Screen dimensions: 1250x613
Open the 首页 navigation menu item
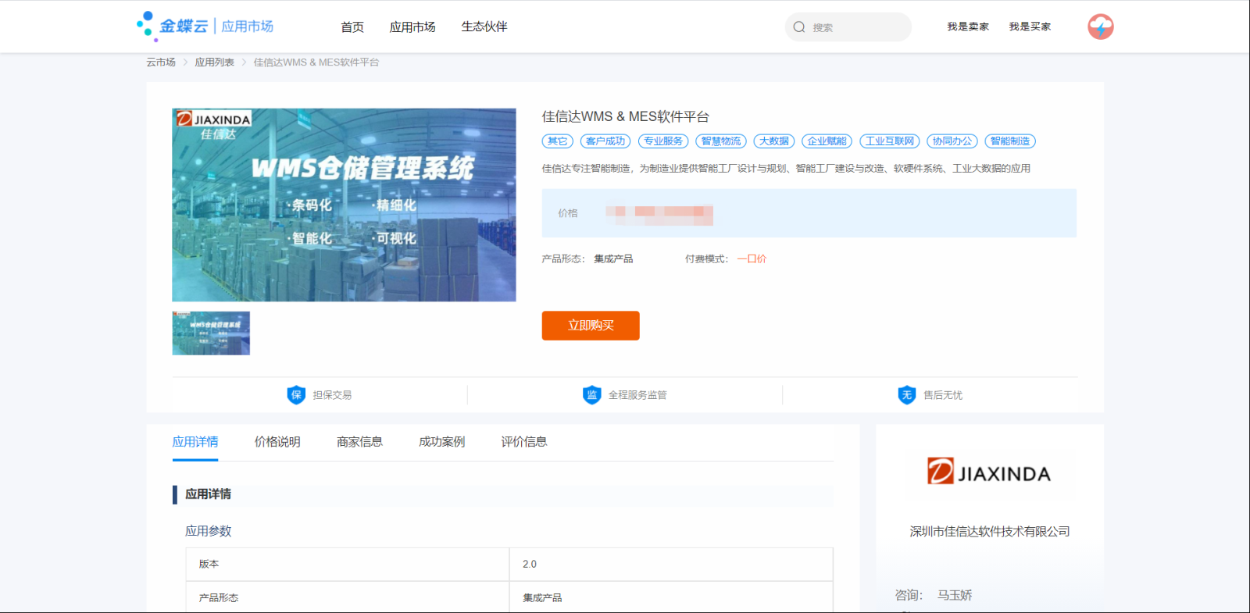click(352, 27)
